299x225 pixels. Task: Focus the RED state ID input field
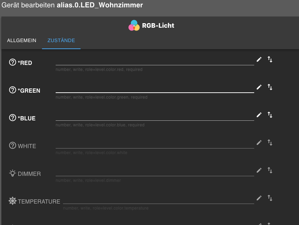click(x=155, y=61)
